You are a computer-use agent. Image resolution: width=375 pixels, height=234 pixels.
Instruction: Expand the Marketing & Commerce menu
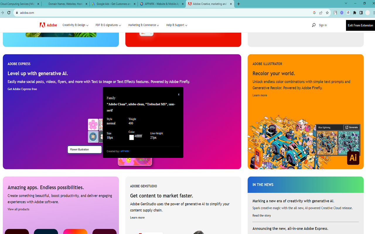click(x=144, y=25)
